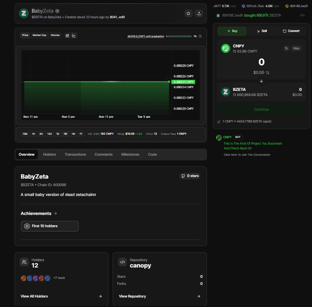Switch to the line chart icon

click(74, 35)
